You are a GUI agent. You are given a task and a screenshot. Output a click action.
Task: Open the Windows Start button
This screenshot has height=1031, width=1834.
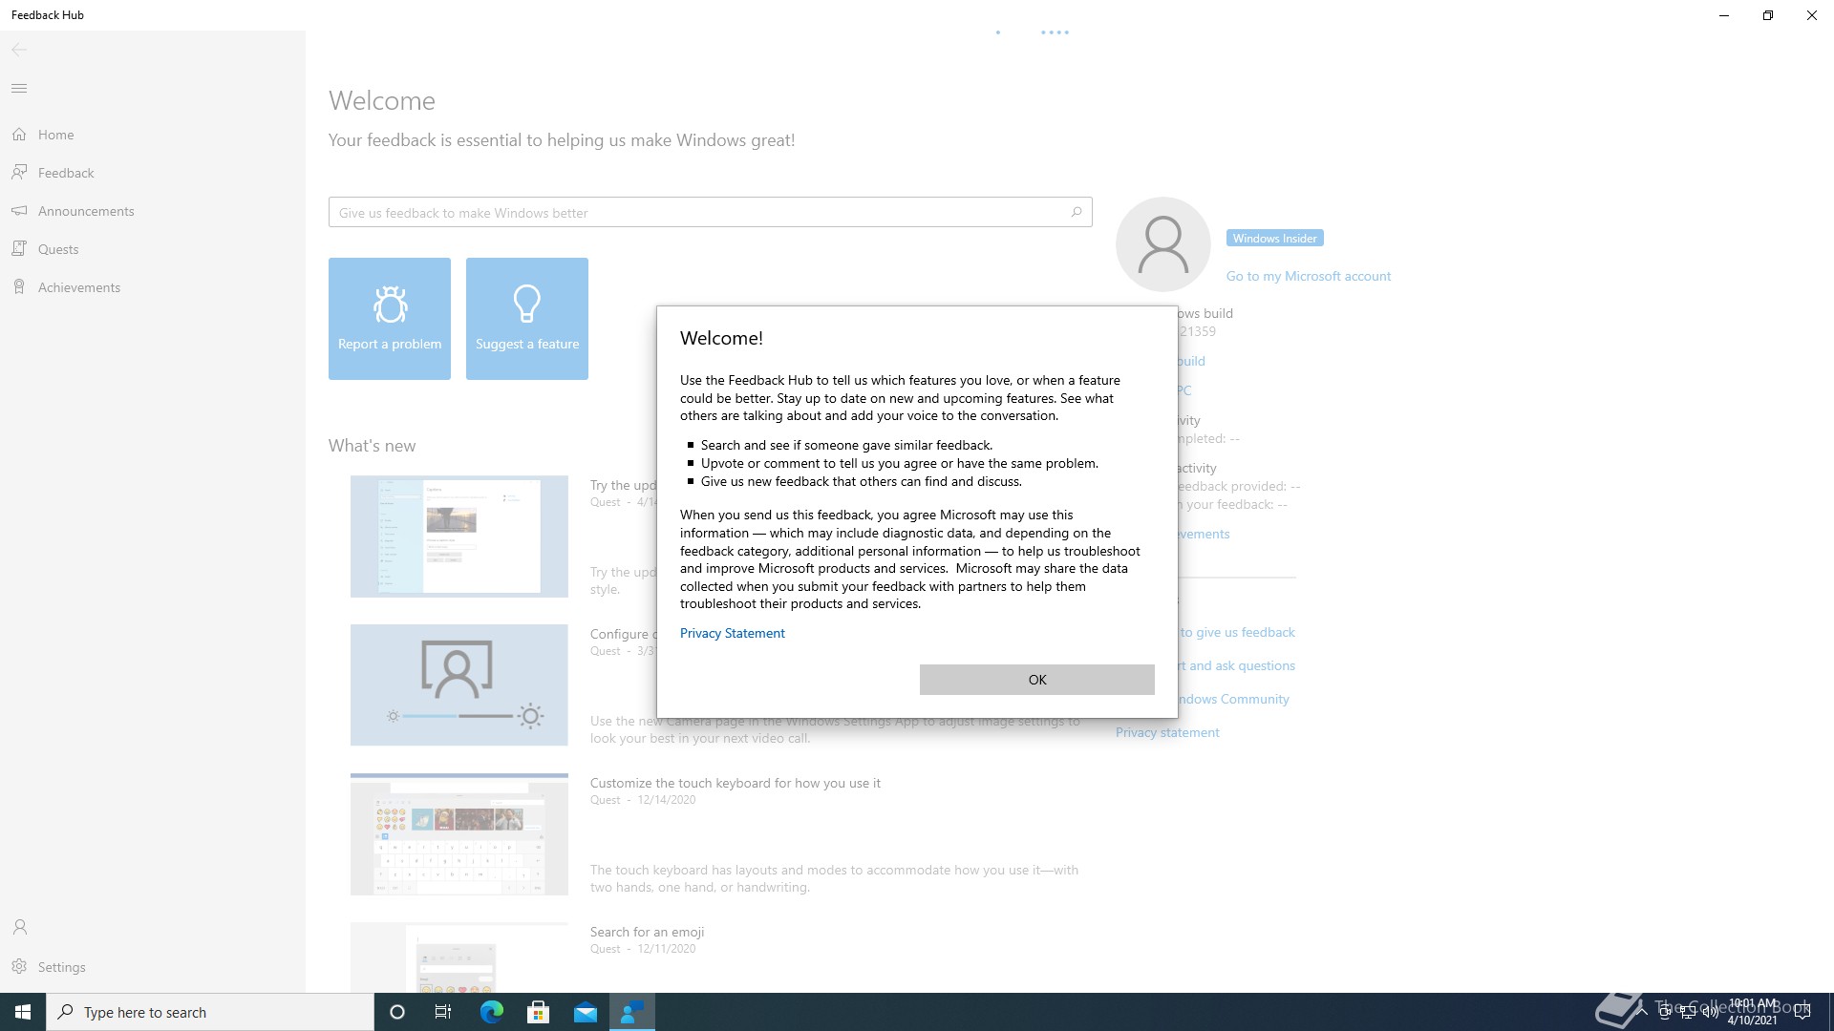(23, 1012)
